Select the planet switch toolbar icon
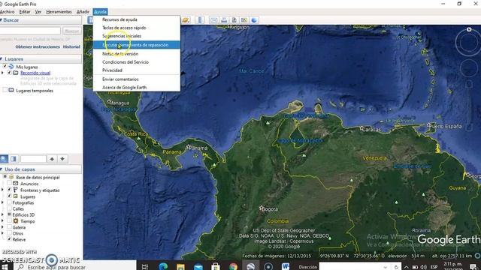This screenshot has height=270, width=481. (x=186, y=20)
